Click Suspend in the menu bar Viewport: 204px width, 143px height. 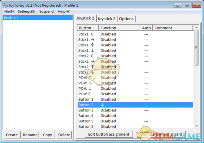[46, 12]
